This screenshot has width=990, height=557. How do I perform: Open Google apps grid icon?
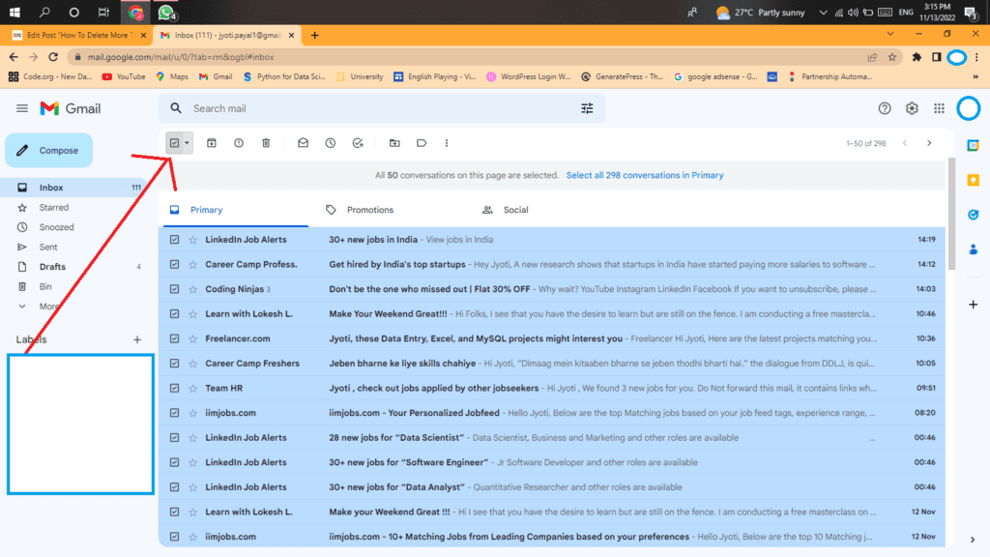[940, 108]
